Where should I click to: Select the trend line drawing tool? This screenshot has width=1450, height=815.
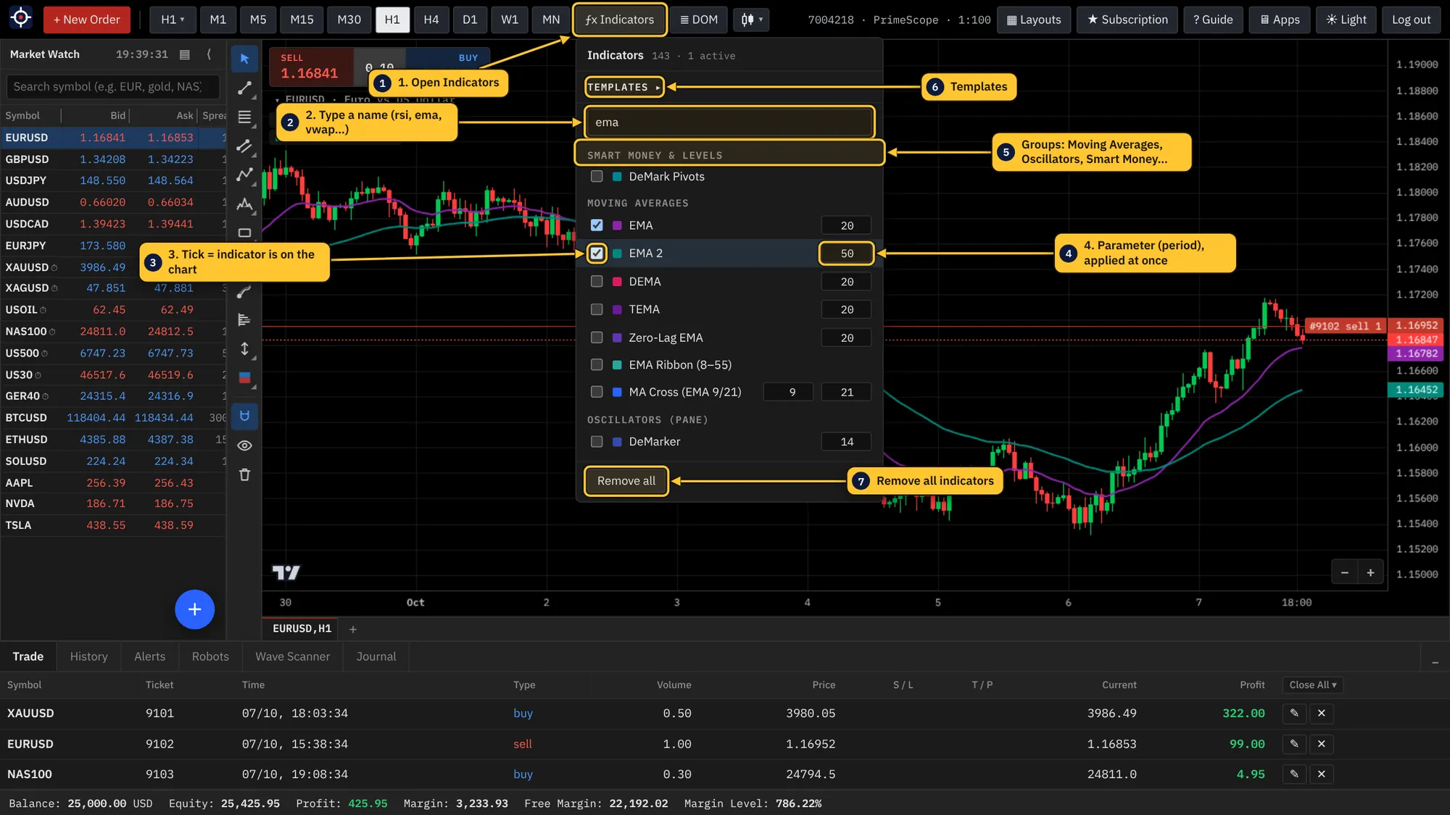click(244, 88)
